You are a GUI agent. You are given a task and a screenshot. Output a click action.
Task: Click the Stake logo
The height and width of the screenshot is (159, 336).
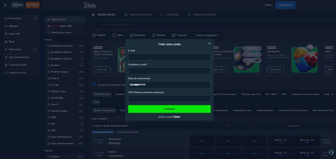click(90, 5)
